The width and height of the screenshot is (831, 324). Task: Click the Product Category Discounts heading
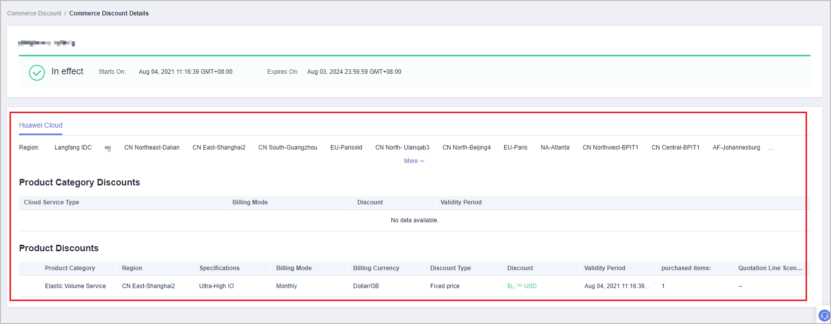(x=79, y=182)
